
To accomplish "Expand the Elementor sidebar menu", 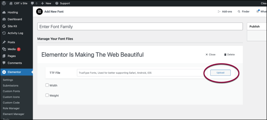I will click(14, 72).
